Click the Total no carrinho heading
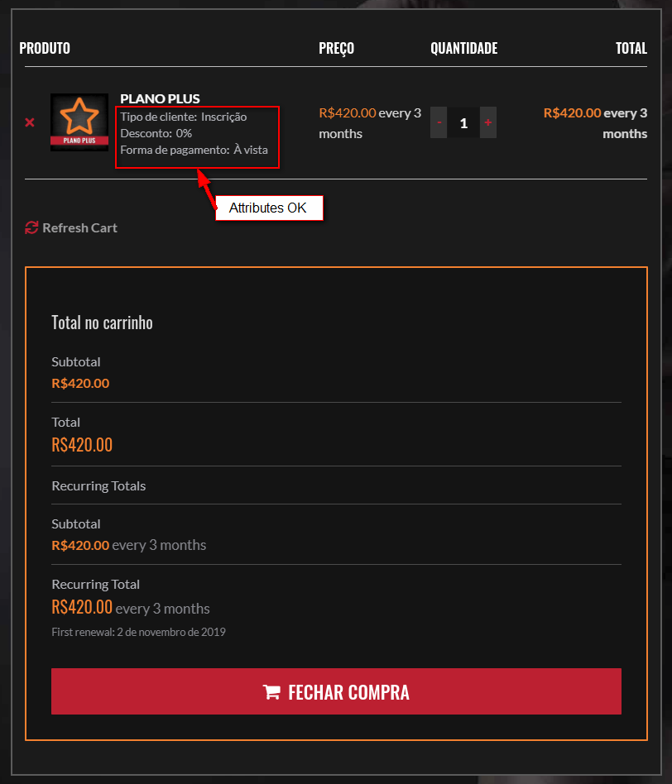Viewport: 672px width, 784px height. coord(102,323)
